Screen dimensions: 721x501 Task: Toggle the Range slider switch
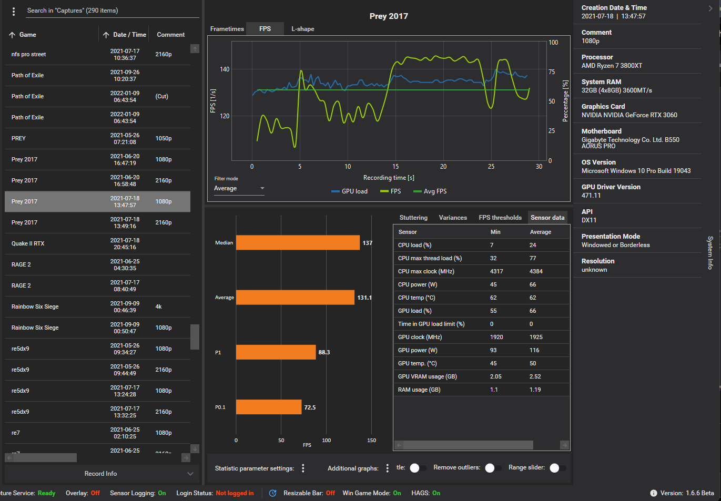[557, 468]
